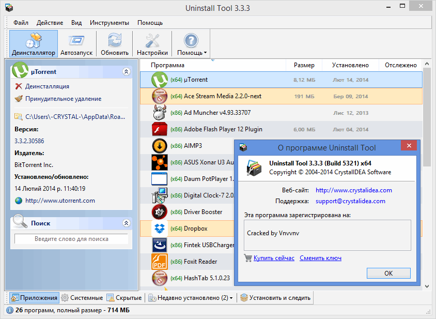Screen dimensions: 436x319
Task: Select the Ace Stream Media icon
Action: [x=159, y=96]
